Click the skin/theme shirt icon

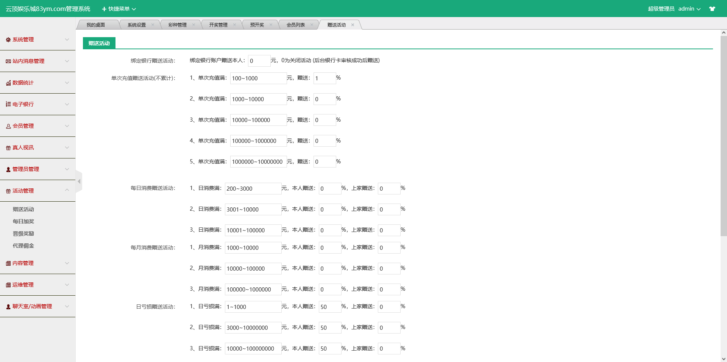pyautogui.click(x=712, y=9)
